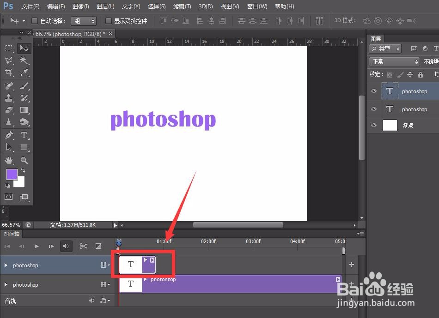Select the Gradient tool
The height and width of the screenshot is (318, 439).
pyautogui.click(x=24, y=110)
